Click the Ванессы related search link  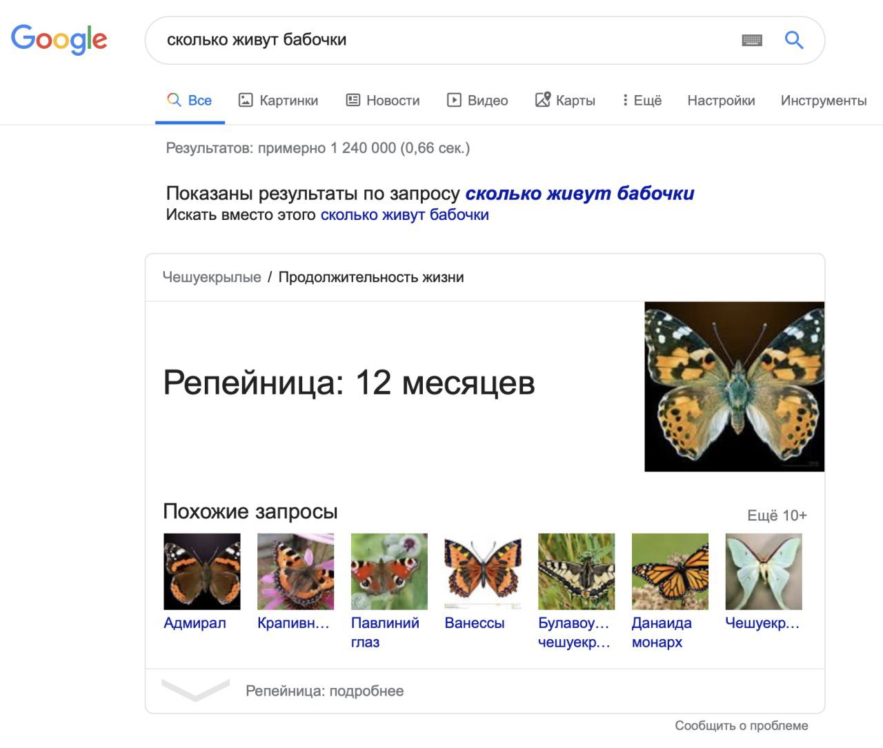coord(474,623)
